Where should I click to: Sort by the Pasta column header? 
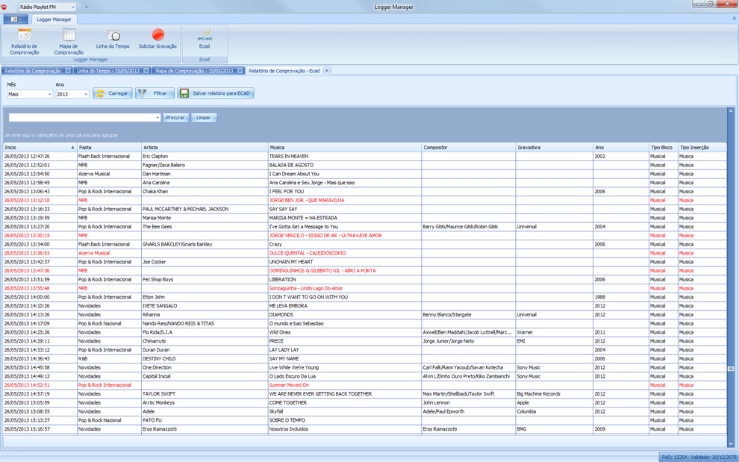[109, 148]
